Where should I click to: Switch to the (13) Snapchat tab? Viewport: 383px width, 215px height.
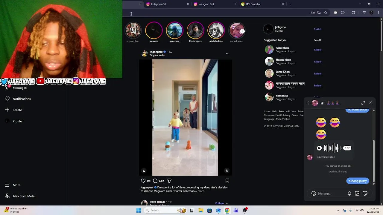click(x=262, y=4)
